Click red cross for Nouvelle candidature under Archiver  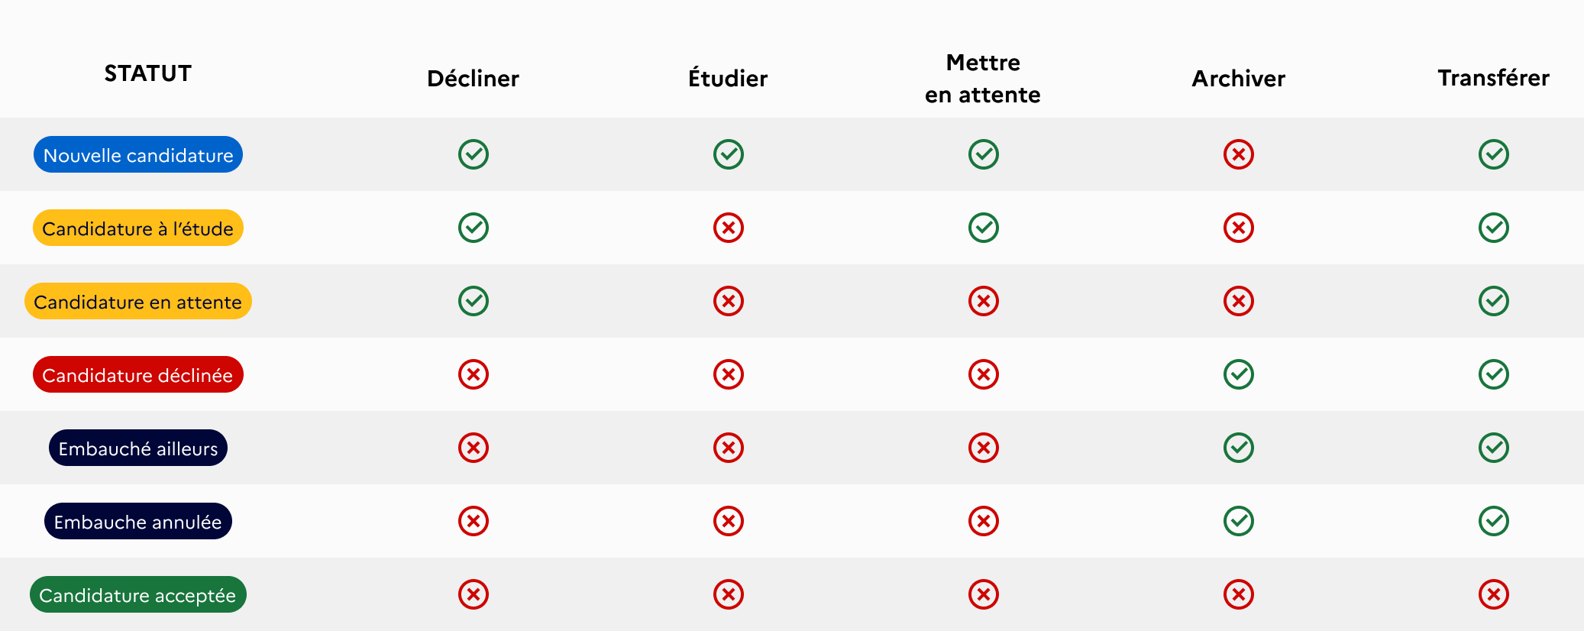pyautogui.click(x=1239, y=154)
